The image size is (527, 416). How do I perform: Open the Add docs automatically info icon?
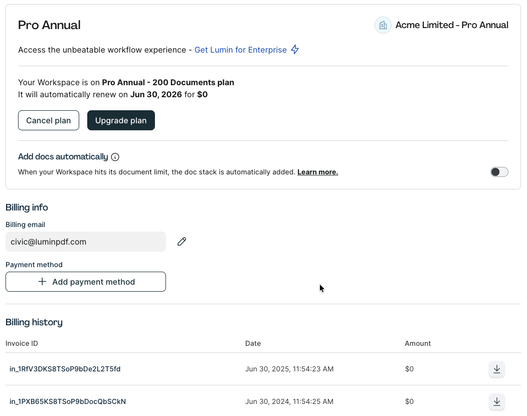(115, 157)
